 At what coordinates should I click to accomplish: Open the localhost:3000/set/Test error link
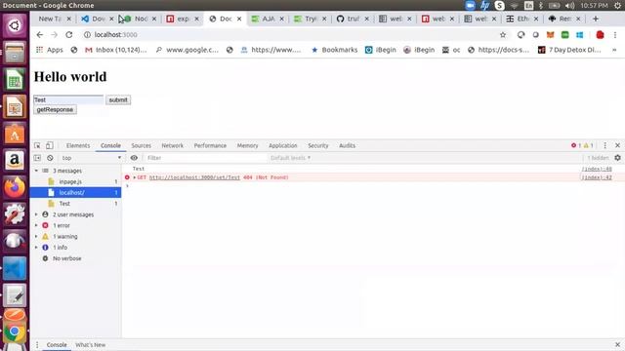click(x=194, y=177)
